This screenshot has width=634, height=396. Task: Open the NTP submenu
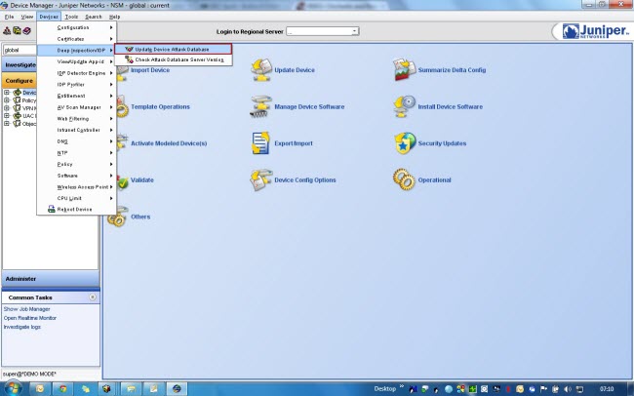tap(77, 153)
